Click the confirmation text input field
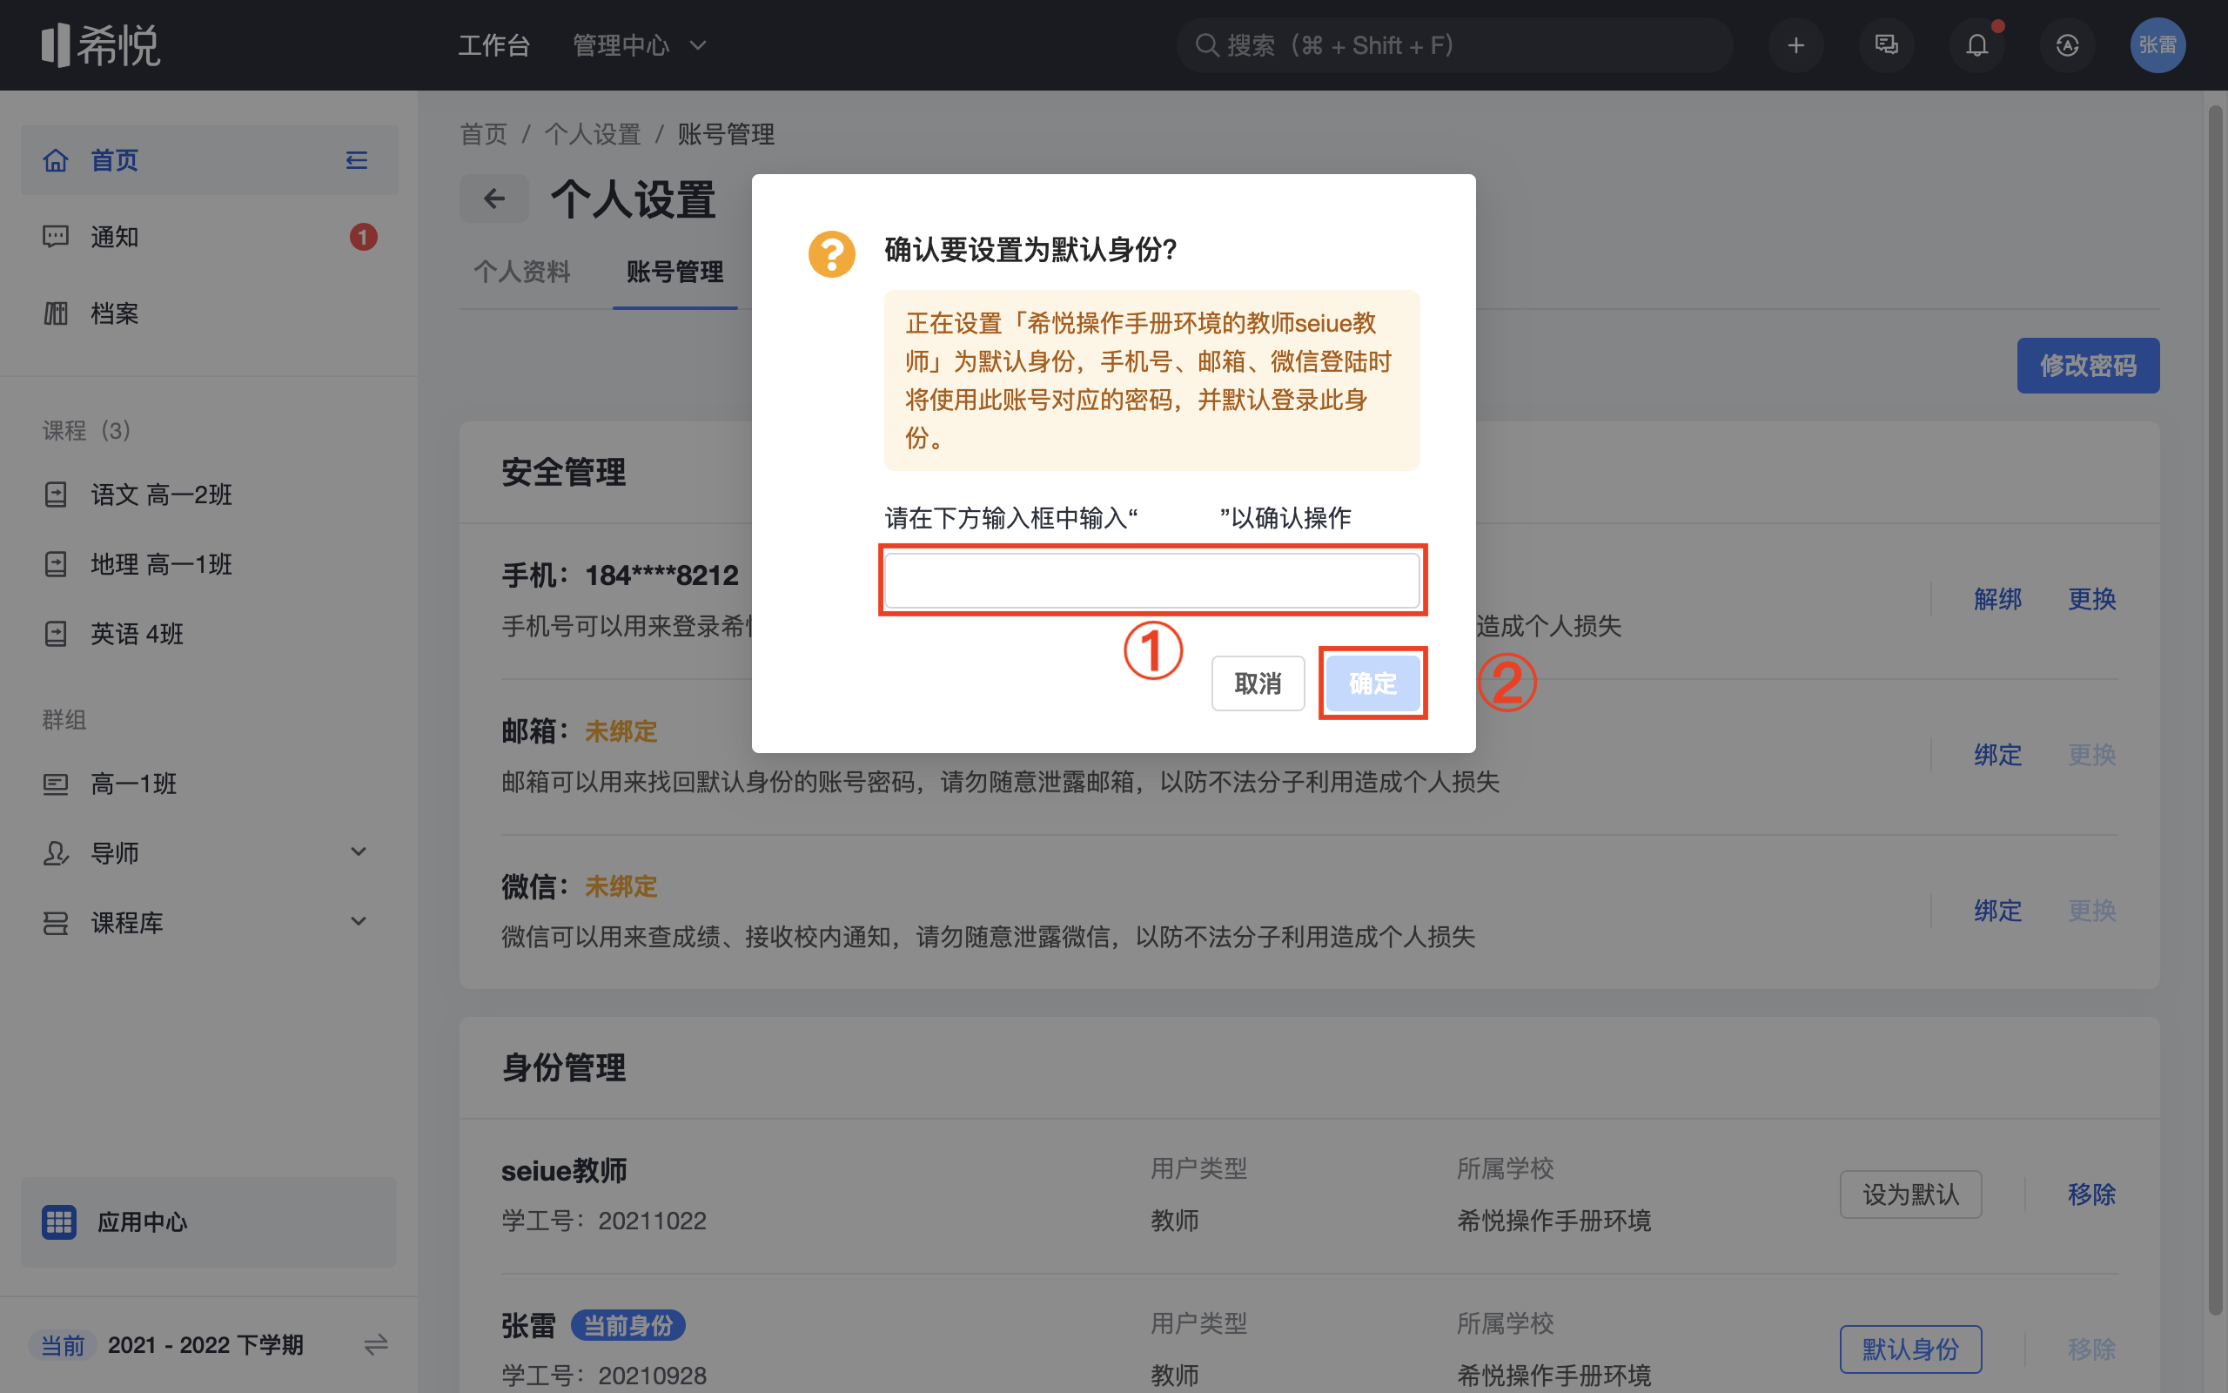 (x=1151, y=581)
